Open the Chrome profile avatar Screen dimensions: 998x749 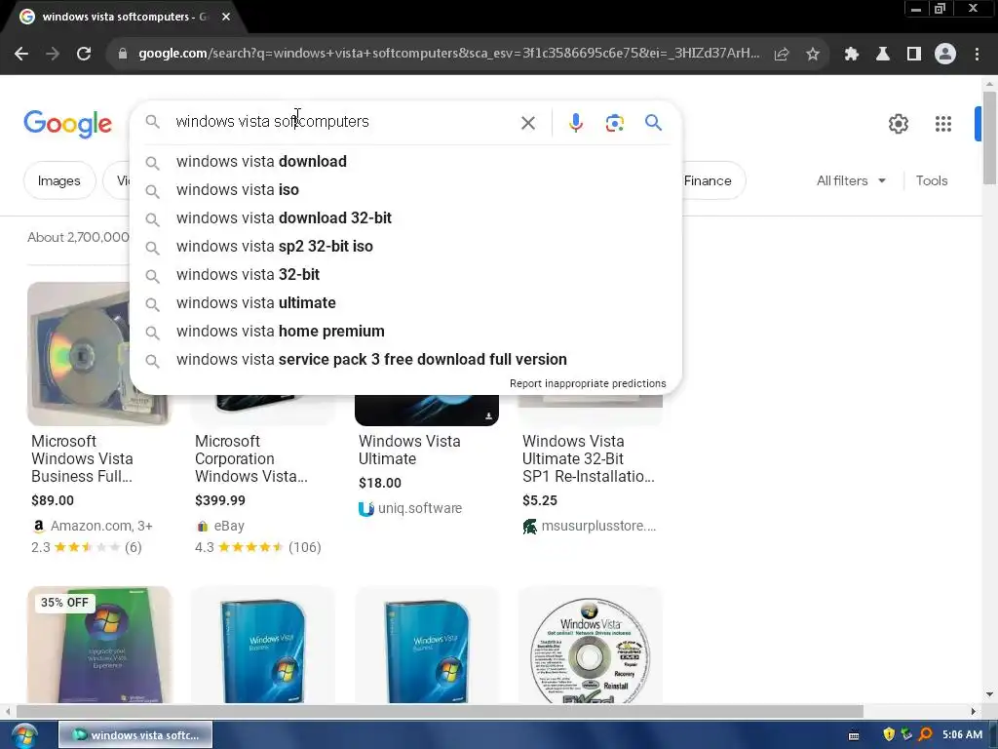tap(945, 55)
